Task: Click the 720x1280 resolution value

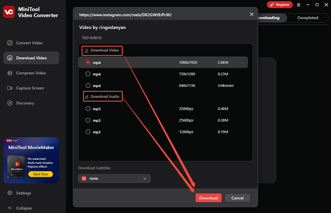Action: tap(187, 74)
